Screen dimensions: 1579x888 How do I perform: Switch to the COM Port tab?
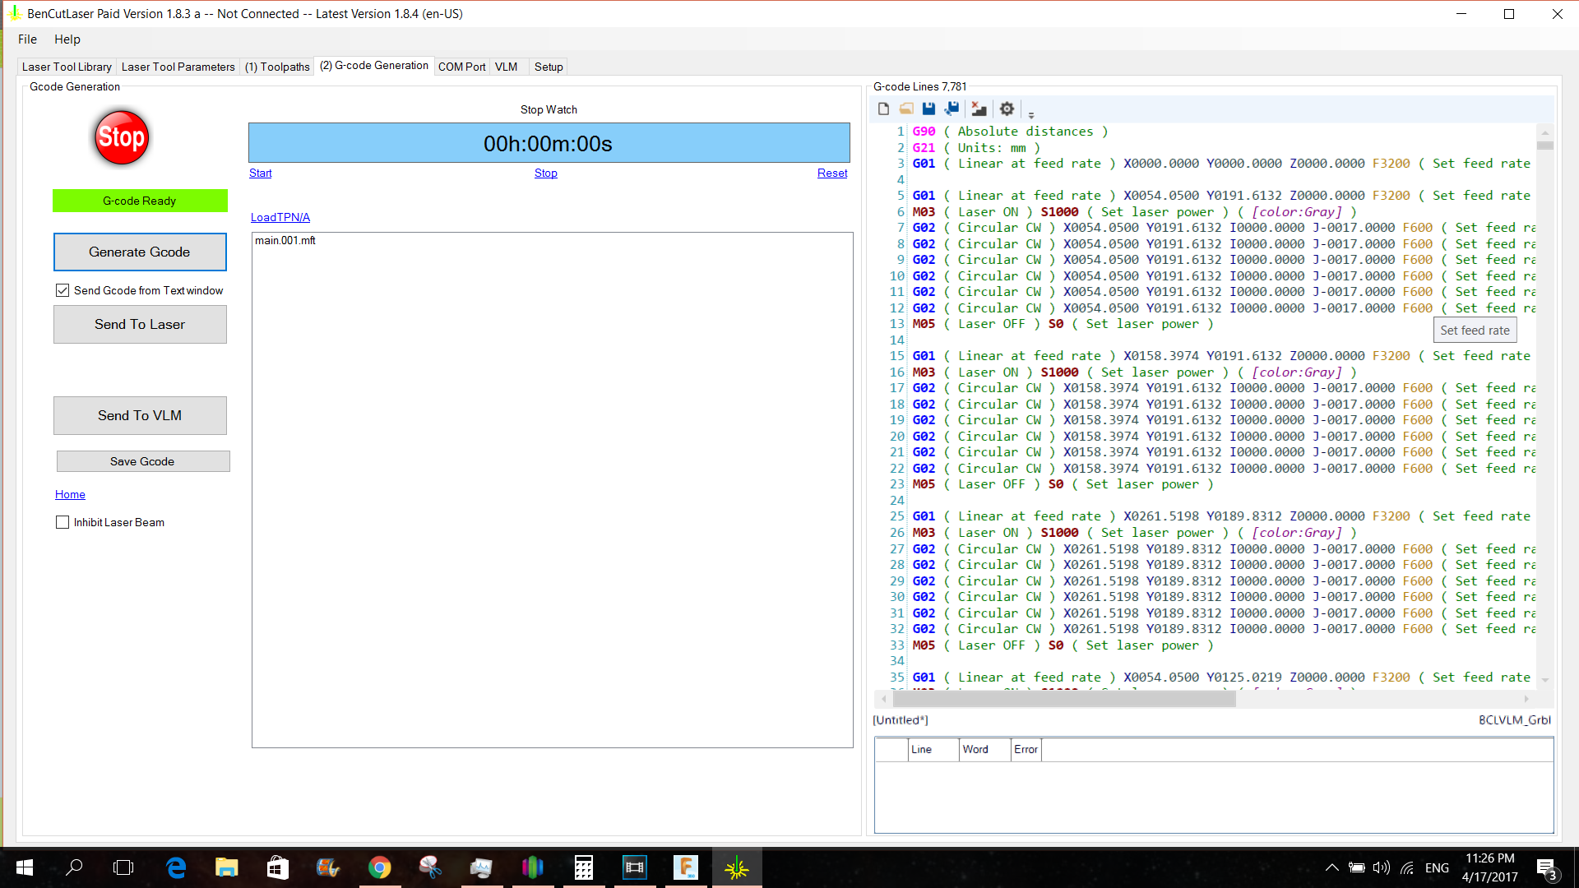pos(462,67)
